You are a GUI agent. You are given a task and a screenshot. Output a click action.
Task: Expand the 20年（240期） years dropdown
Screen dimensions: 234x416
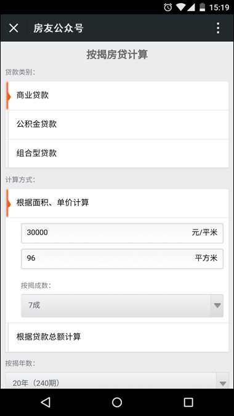tap(117, 381)
